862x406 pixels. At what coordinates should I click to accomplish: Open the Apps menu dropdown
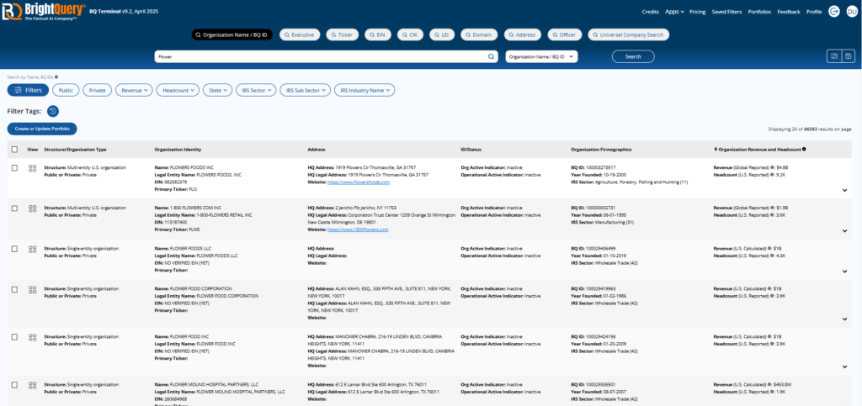674,12
